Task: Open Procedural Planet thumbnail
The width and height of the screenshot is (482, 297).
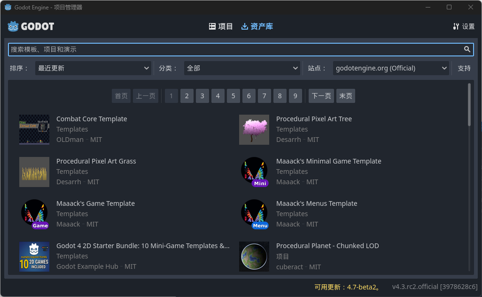Action: pyautogui.click(x=254, y=257)
